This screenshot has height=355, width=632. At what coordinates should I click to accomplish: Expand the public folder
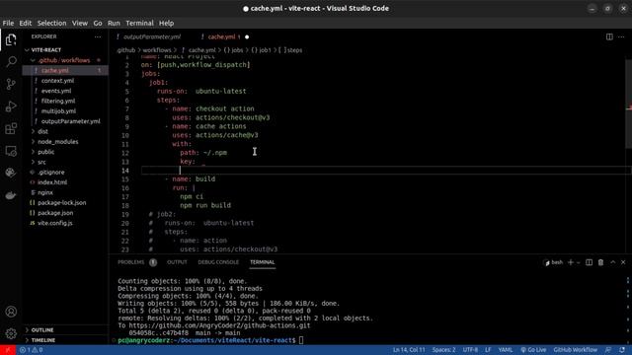click(45, 152)
